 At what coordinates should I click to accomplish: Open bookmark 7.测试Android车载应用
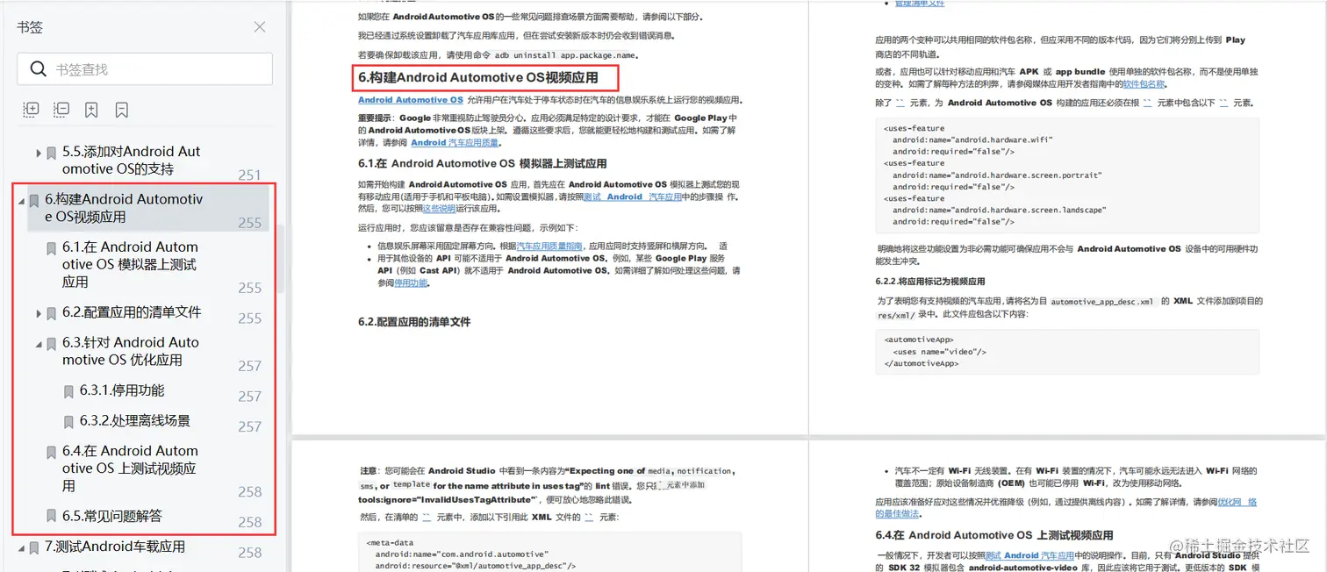[x=115, y=547]
